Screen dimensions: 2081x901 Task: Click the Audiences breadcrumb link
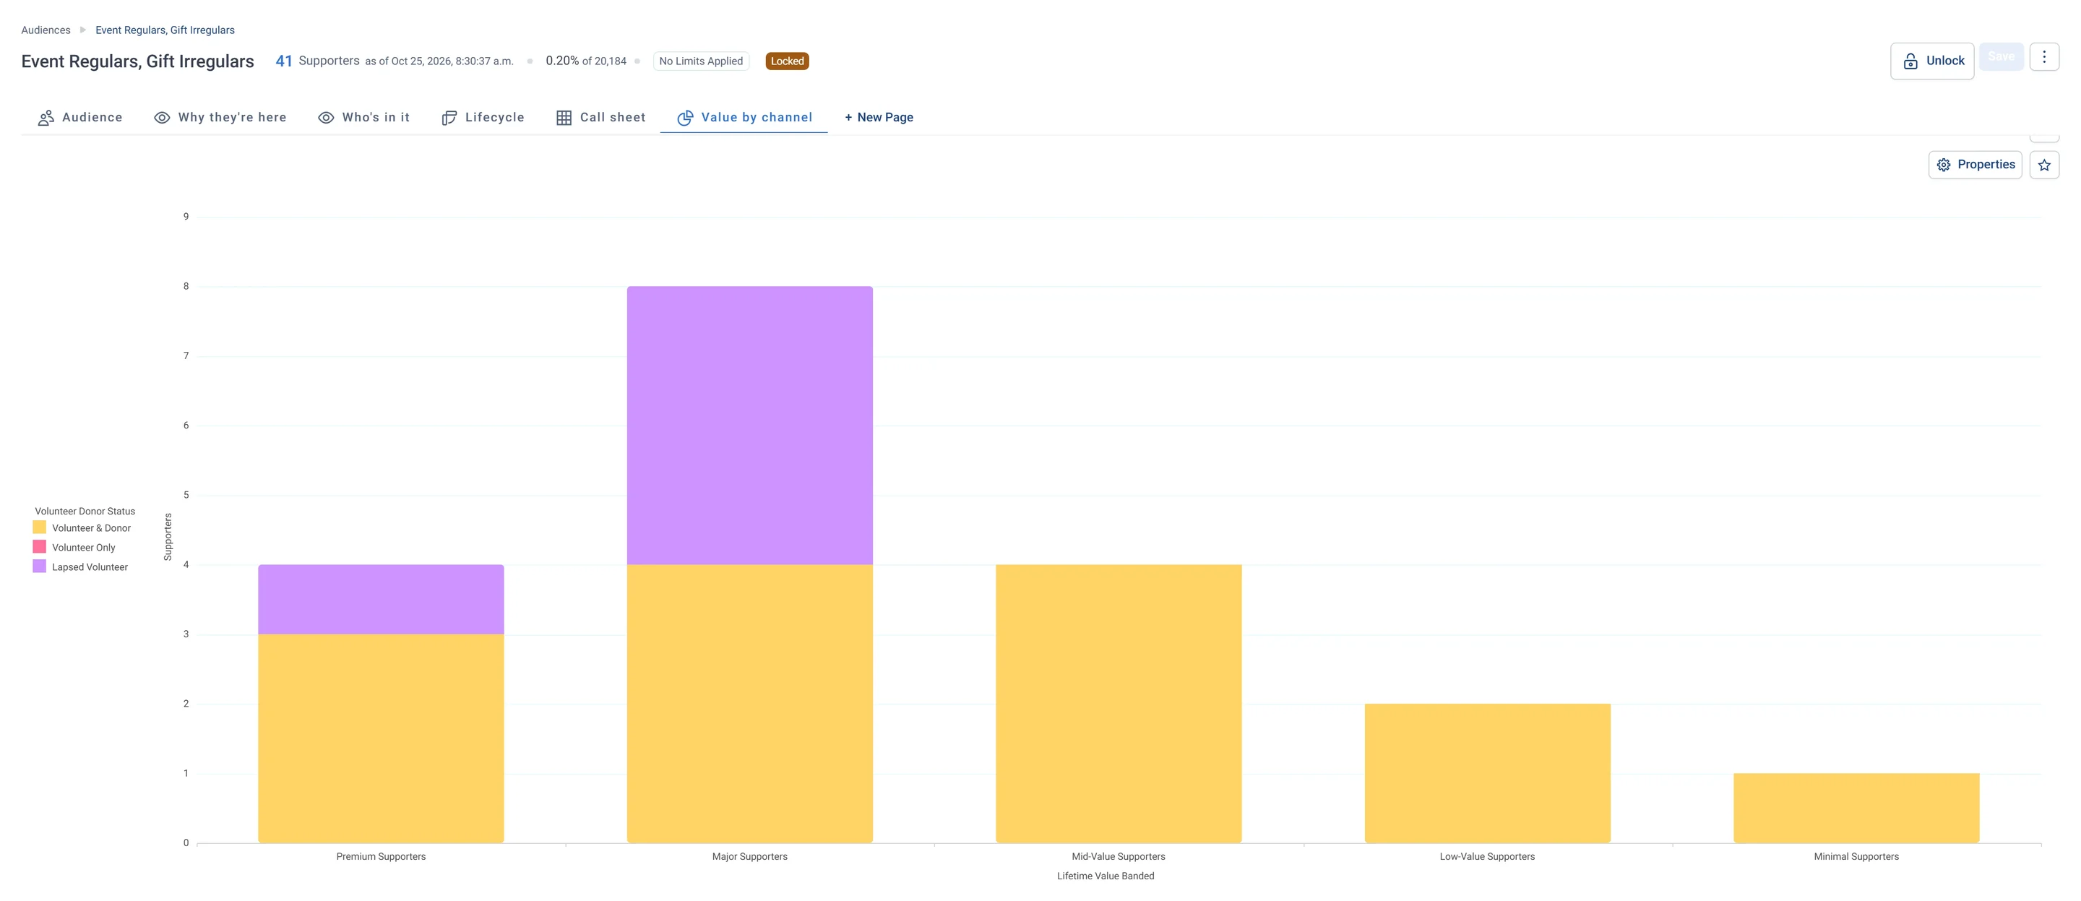46,30
